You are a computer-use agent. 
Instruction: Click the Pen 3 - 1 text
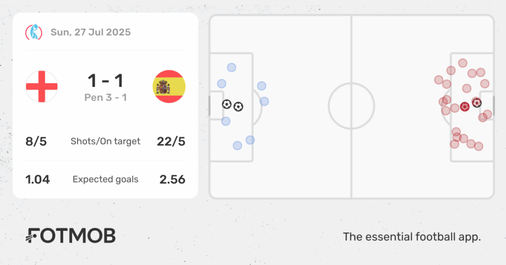[106, 97]
